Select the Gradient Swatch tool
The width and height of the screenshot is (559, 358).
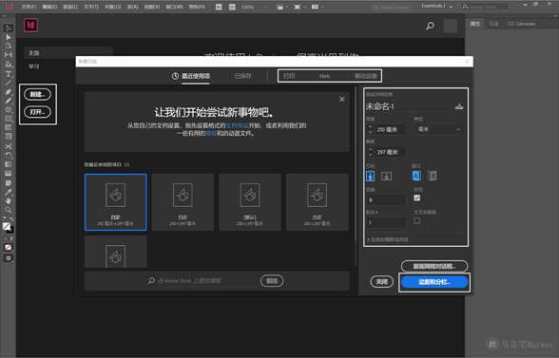(9, 164)
